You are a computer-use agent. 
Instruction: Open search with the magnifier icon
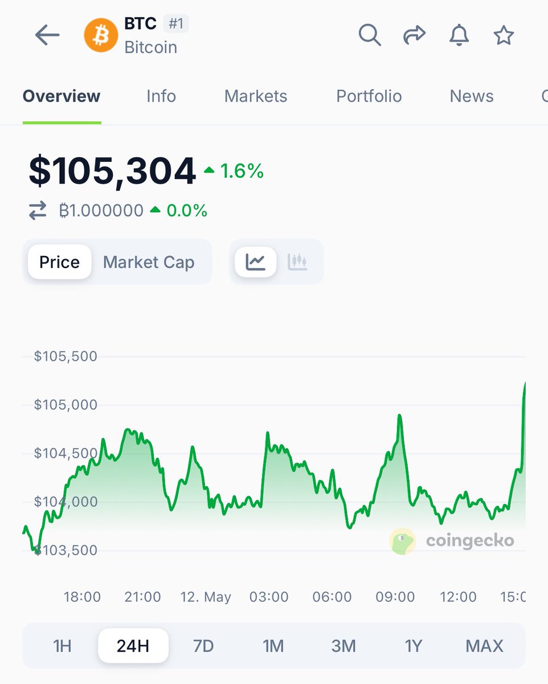click(x=370, y=35)
